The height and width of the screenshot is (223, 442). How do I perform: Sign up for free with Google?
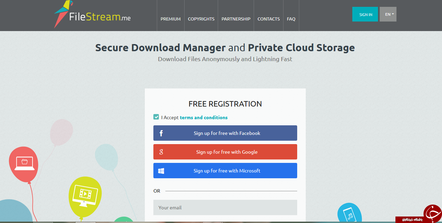coord(225,152)
